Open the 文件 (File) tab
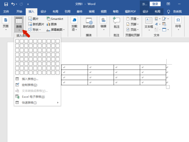The image size is (189, 142). [6, 11]
